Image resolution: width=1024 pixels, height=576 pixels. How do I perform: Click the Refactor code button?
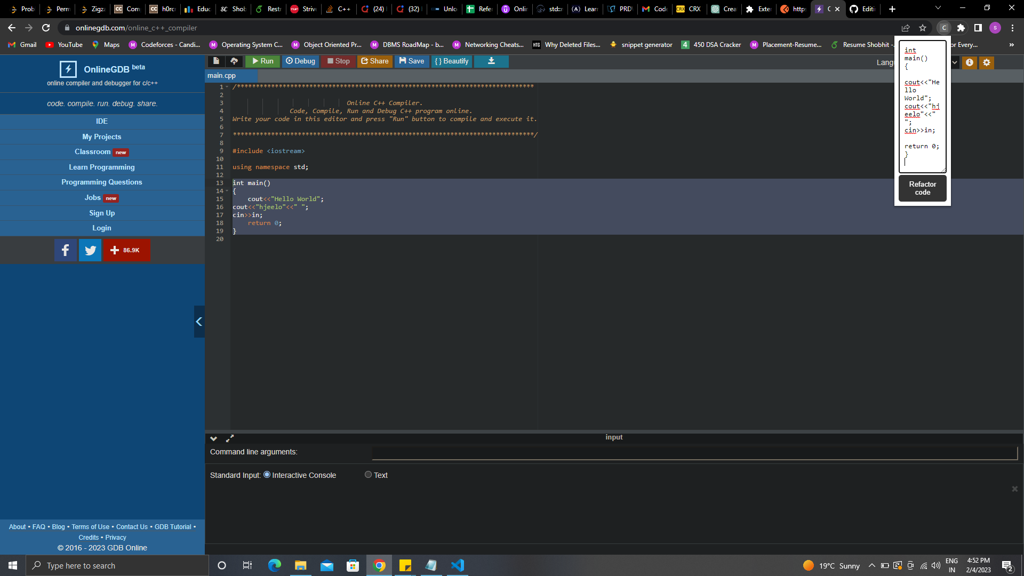(x=923, y=188)
